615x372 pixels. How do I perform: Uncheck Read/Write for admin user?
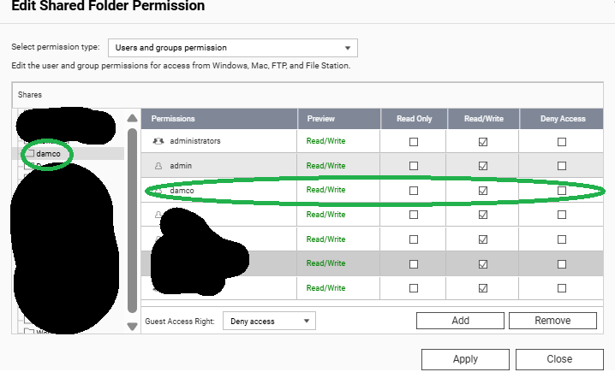[x=483, y=166]
